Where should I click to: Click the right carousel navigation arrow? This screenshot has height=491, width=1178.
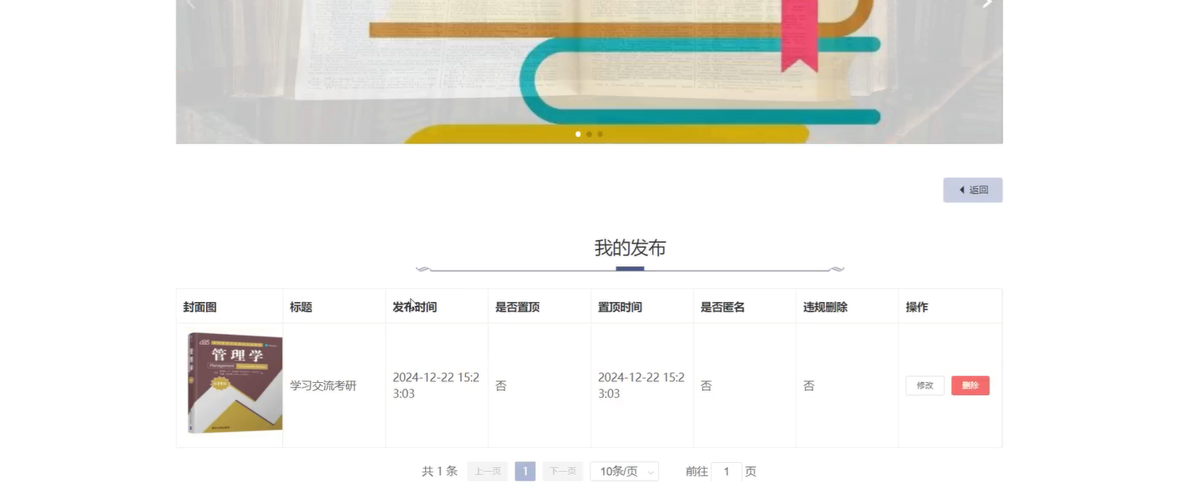coord(986,3)
